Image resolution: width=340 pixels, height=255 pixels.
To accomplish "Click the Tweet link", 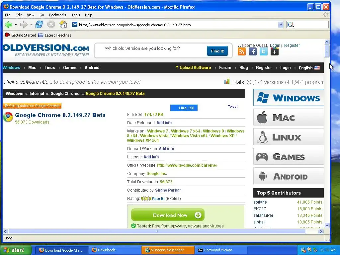I will [232, 107].
